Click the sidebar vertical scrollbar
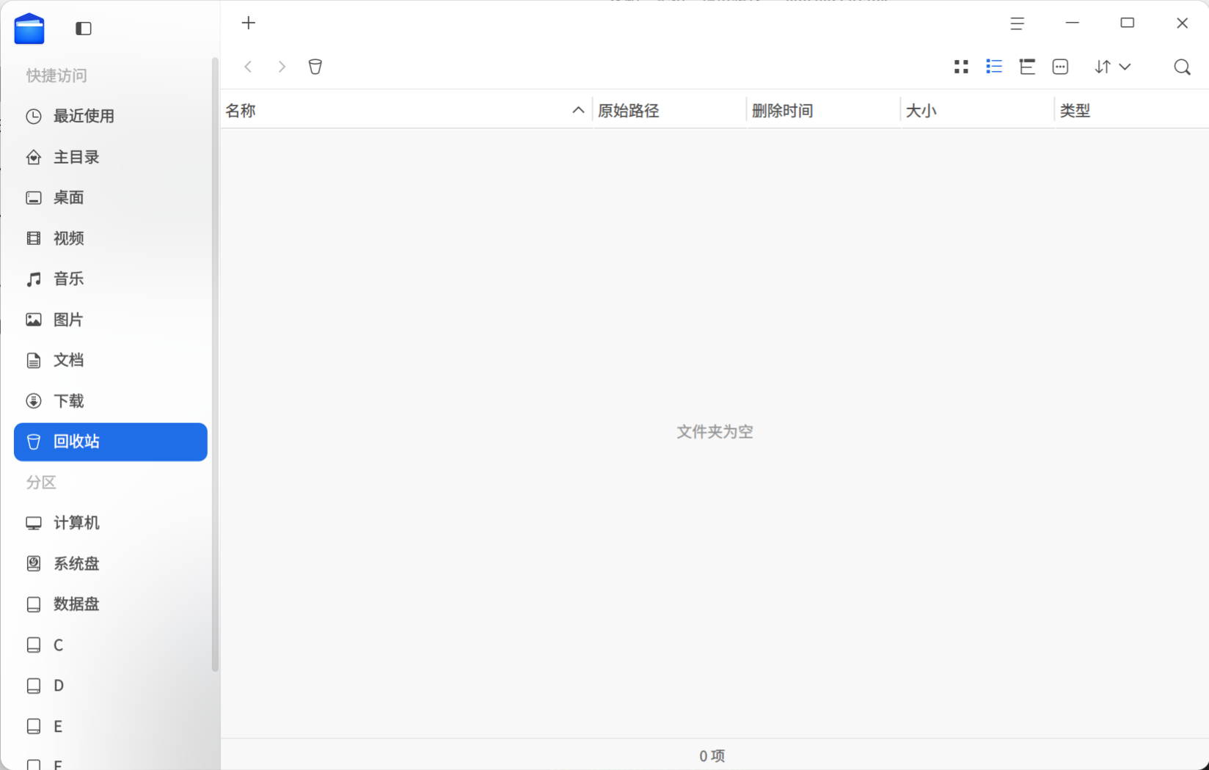Screen dimensions: 1209x770 point(215,364)
